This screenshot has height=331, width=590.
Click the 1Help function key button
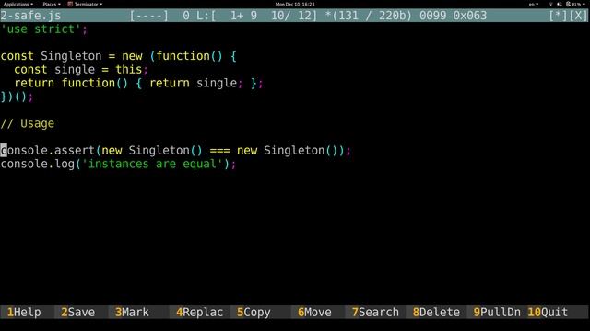tap(24, 313)
